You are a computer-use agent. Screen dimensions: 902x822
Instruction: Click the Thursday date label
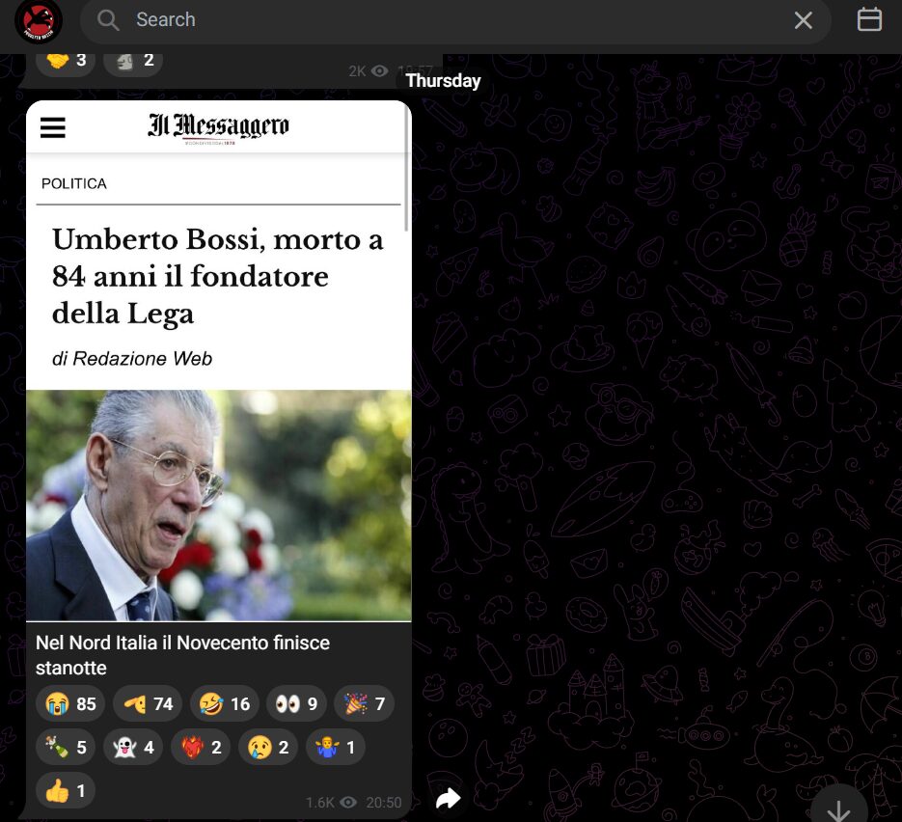click(443, 81)
